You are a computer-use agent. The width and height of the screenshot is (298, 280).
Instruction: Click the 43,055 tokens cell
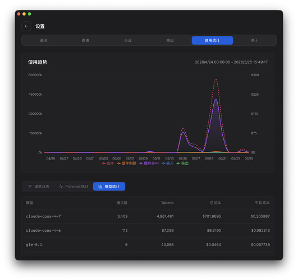pos(167,245)
